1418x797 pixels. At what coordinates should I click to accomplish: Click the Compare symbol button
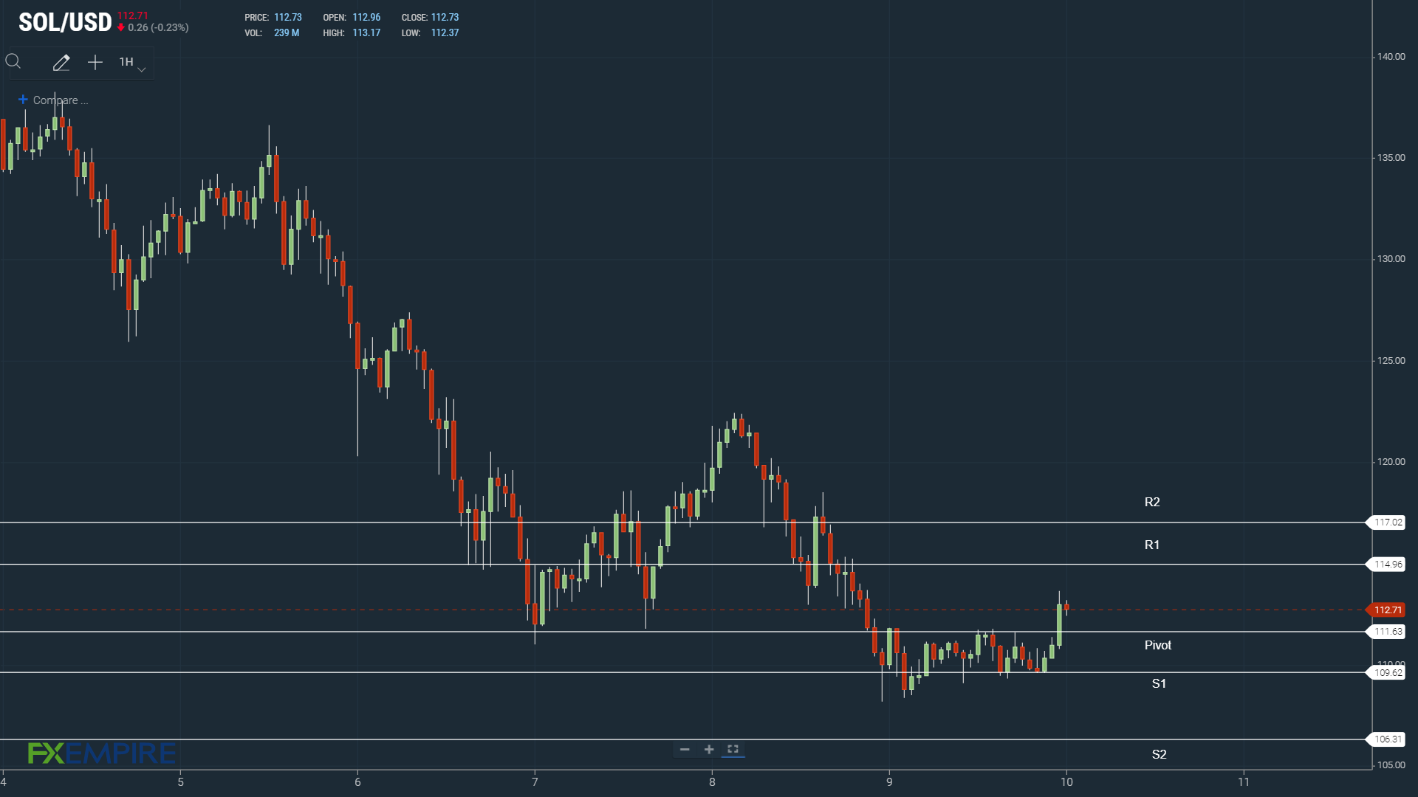(53, 100)
